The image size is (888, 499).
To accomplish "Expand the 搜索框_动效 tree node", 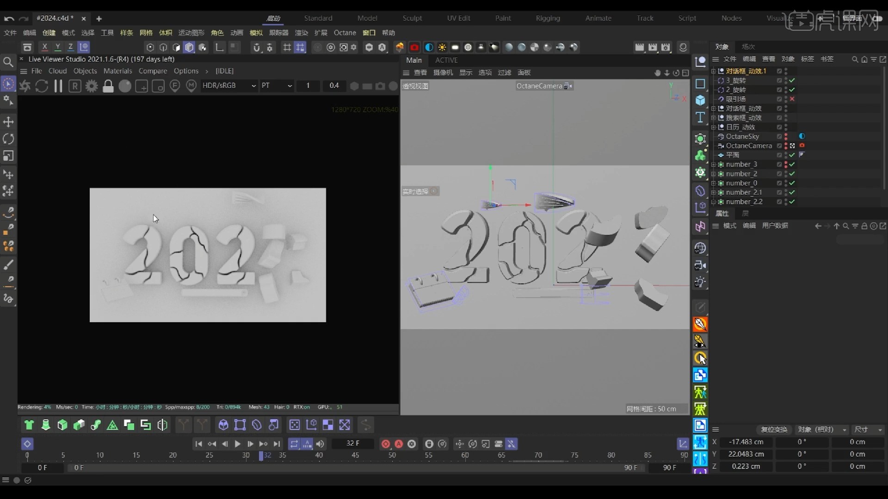I will (714, 118).
